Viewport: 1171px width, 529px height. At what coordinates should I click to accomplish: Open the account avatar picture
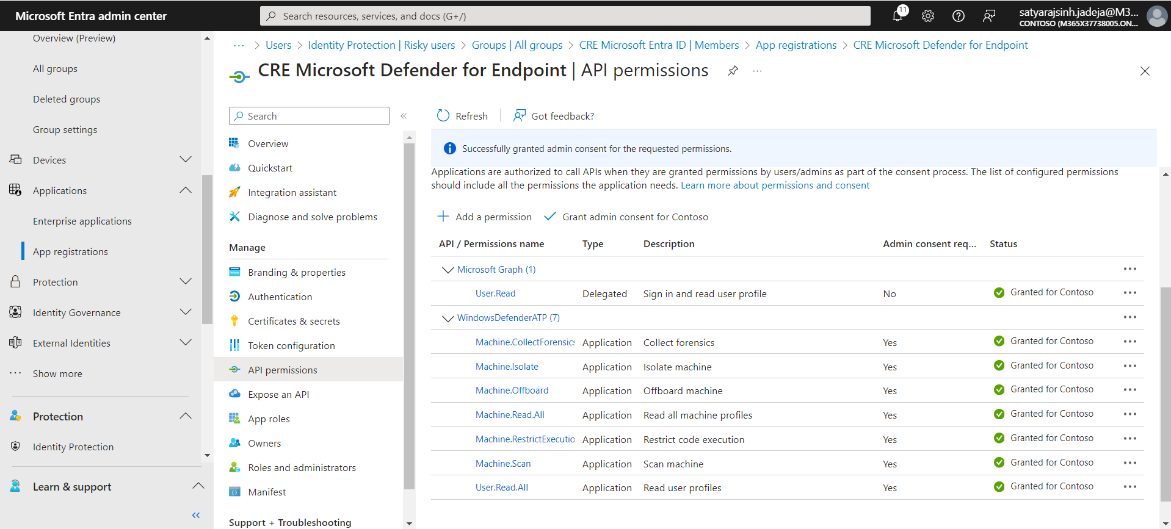coord(1157,16)
